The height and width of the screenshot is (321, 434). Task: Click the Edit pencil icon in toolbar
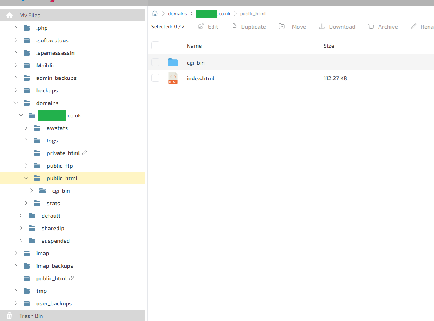click(201, 27)
